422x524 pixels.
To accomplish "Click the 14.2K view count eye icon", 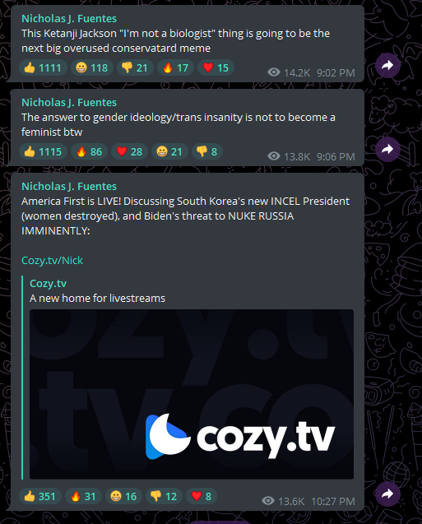I will pyautogui.click(x=274, y=72).
